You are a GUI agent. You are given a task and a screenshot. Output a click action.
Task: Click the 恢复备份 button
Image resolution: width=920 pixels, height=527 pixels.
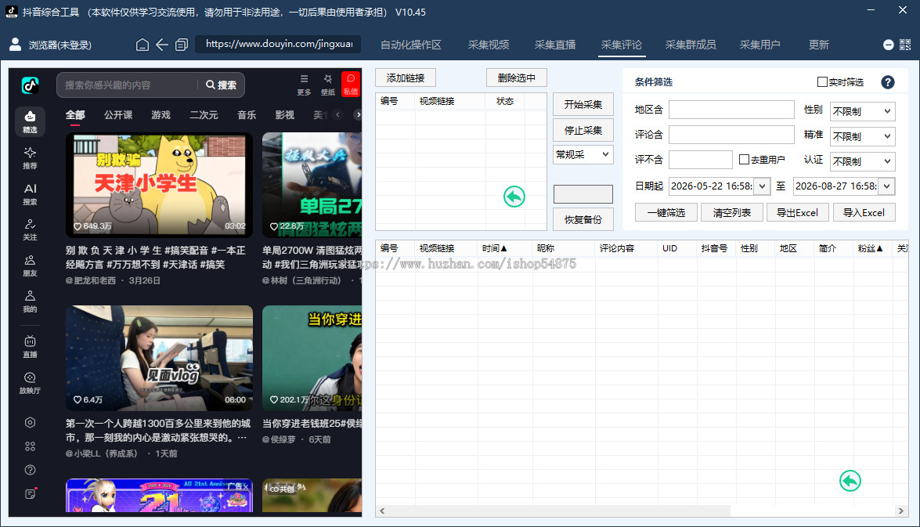click(x=583, y=219)
